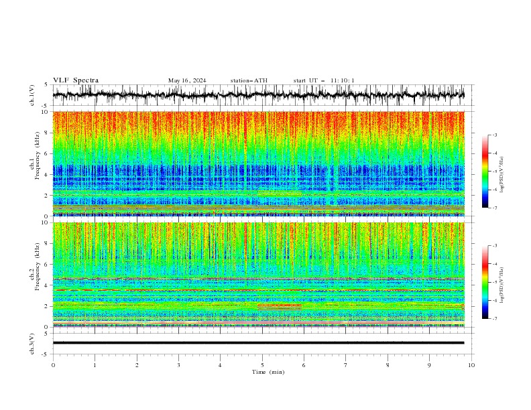Click time axis tick label '9'
Image resolution: width=531 pixels, height=410 pixels.
[x=429, y=365]
